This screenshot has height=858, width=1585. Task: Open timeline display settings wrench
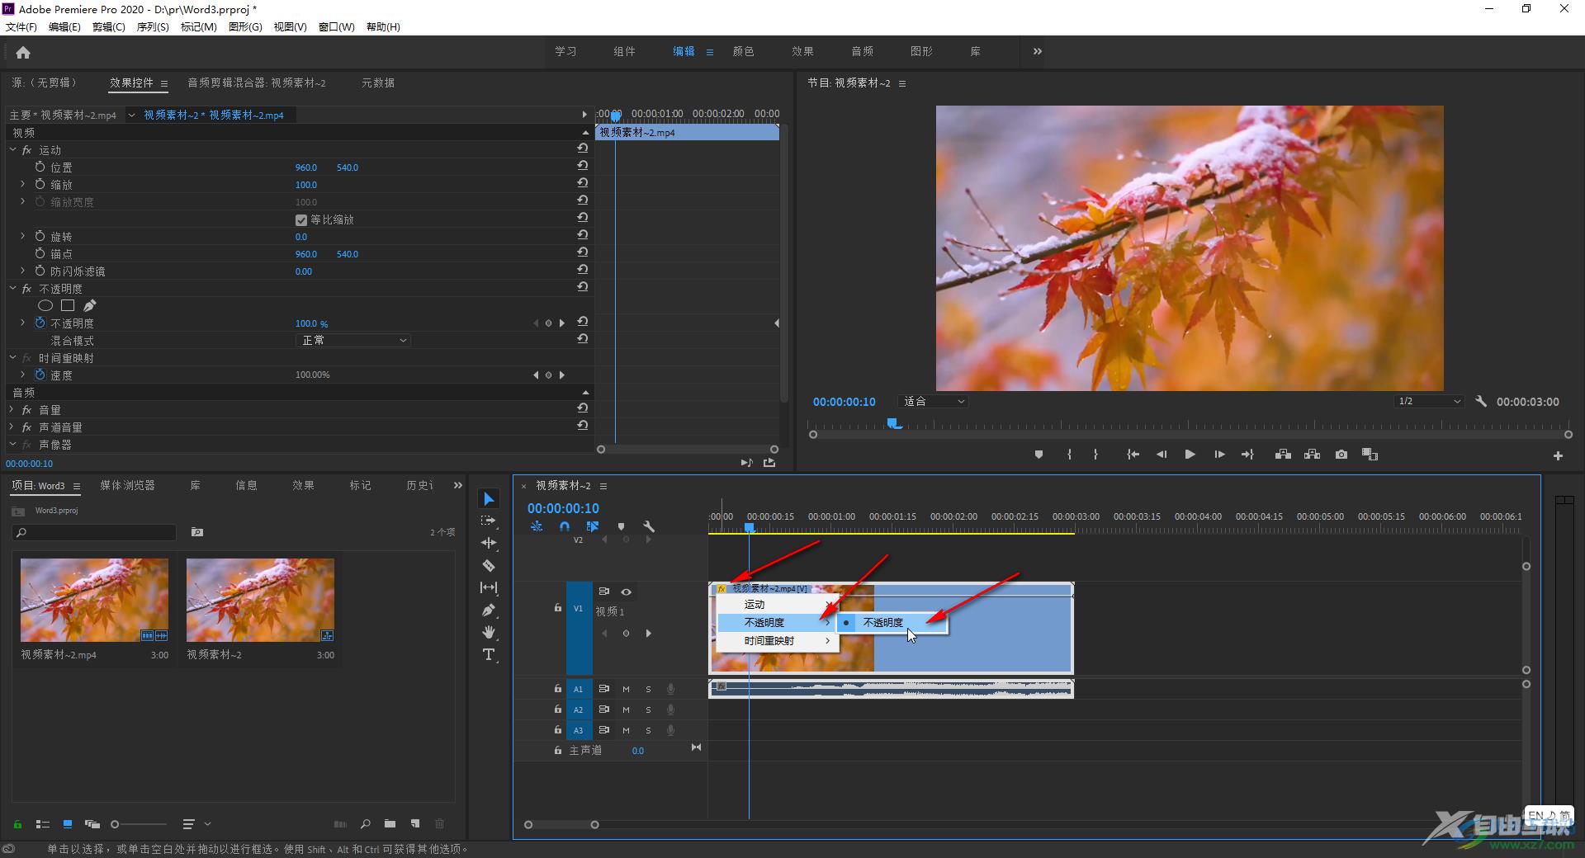pyautogui.click(x=649, y=526)
